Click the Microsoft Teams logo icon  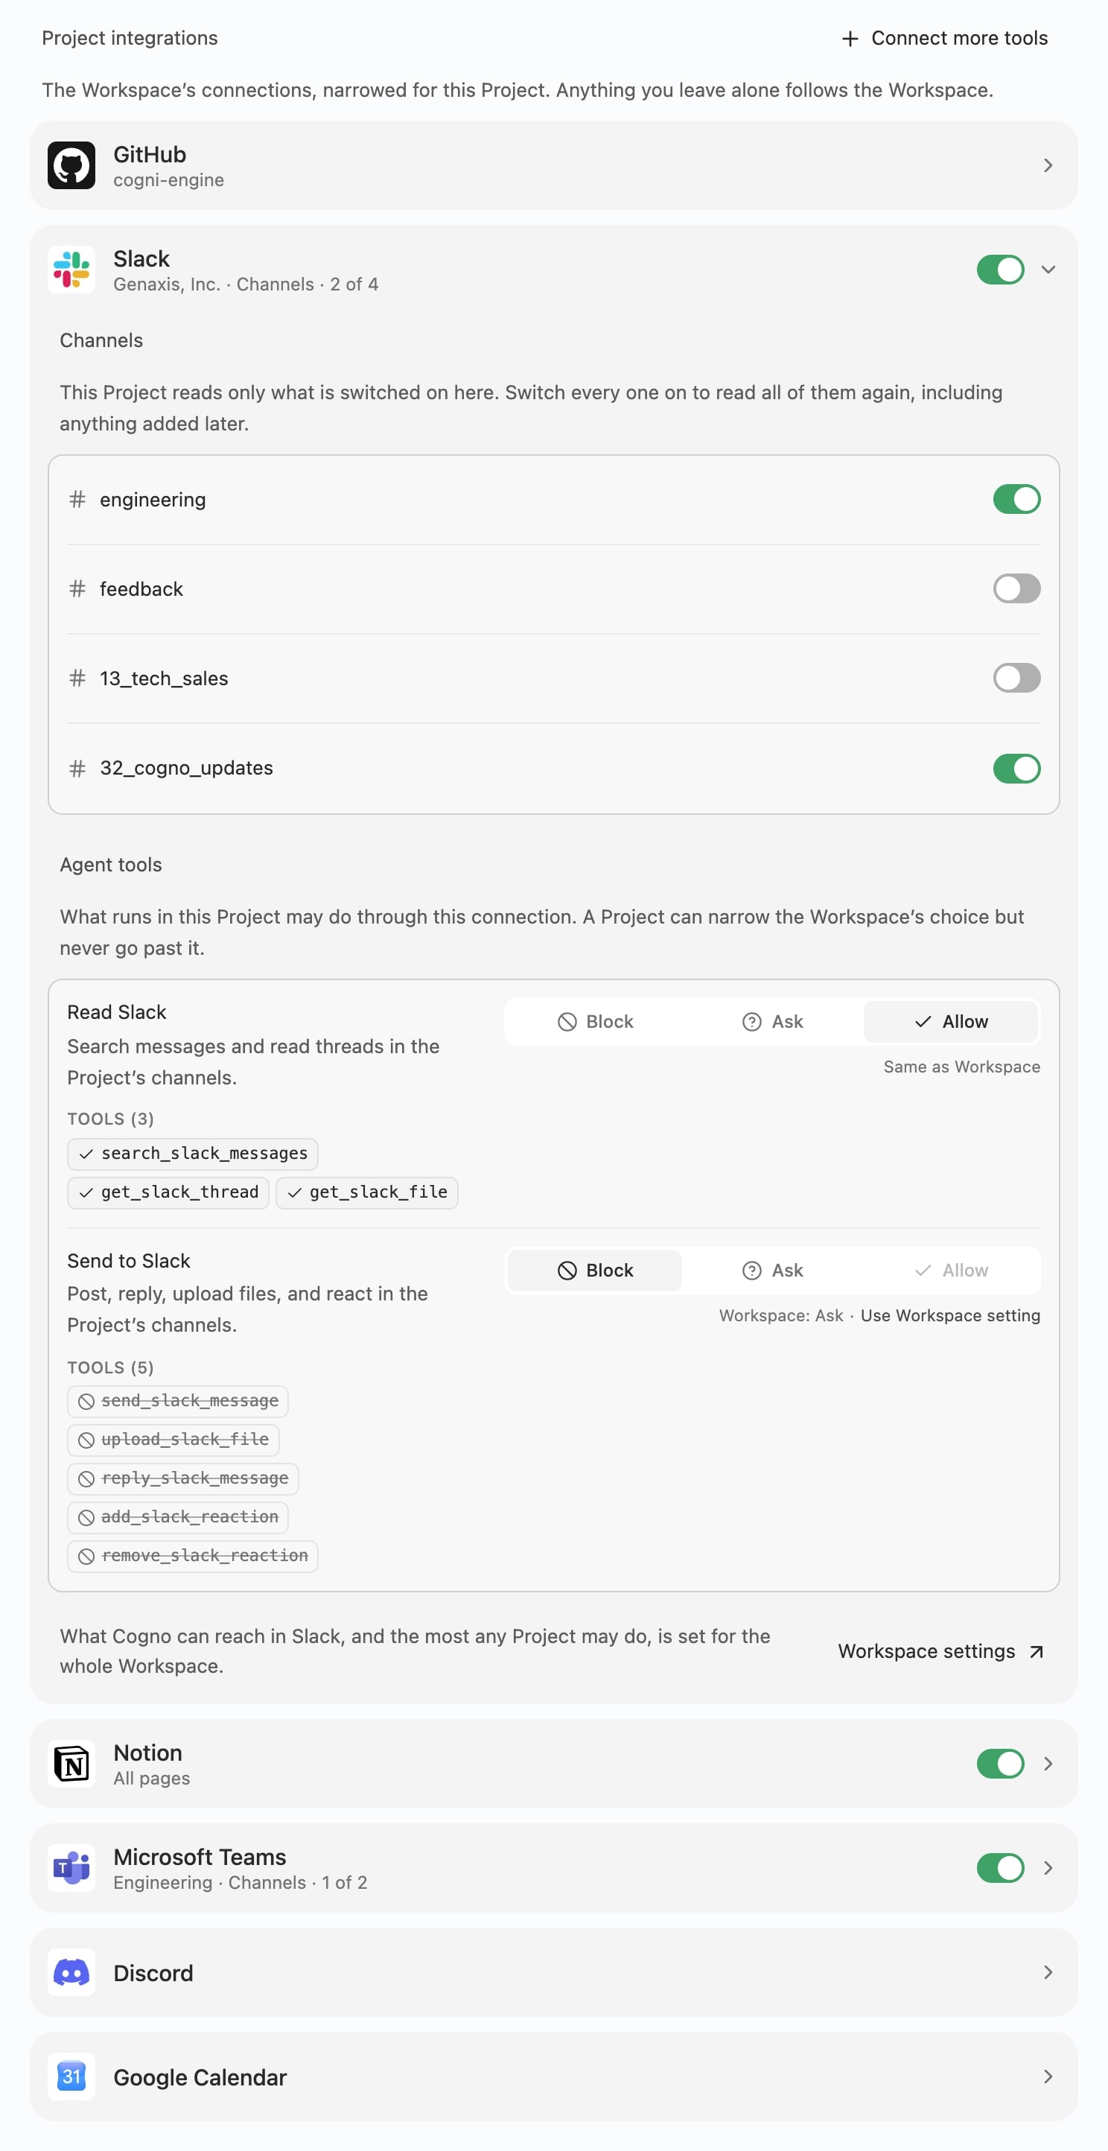coord(71,1868)
